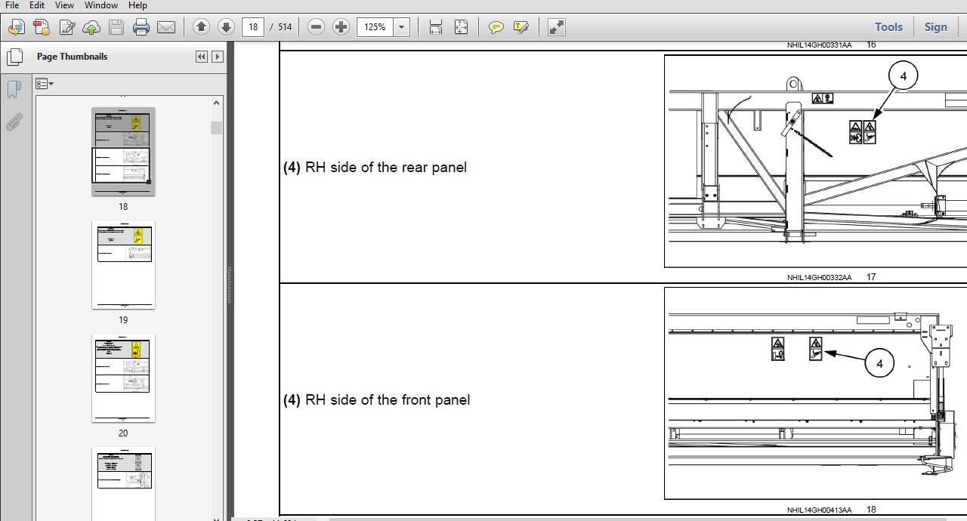
Task: Click thumbnail label '19'
Action: [x=123, y=320]
